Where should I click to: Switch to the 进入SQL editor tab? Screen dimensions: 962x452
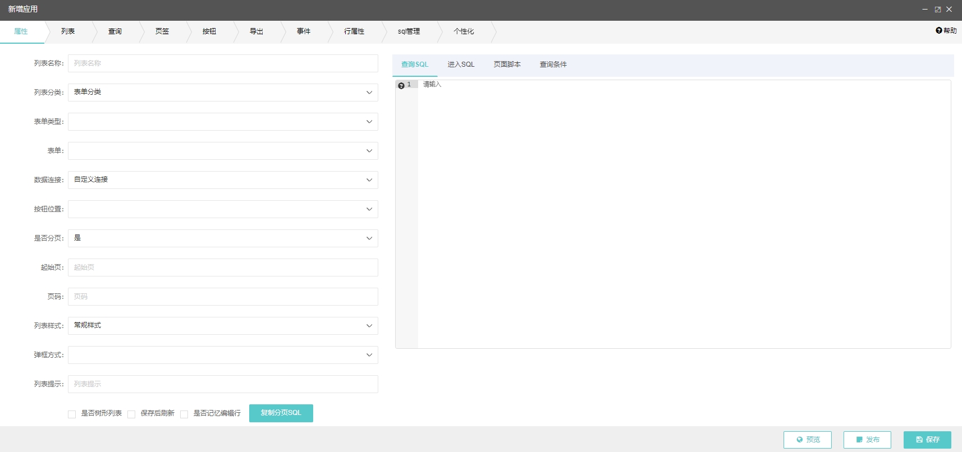tap(461, 64)
